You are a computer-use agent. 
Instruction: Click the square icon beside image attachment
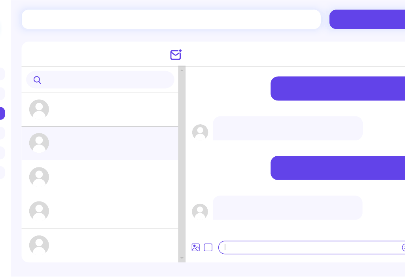tap(208, 248)
